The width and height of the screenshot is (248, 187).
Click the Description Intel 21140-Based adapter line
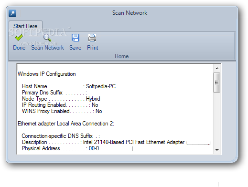[x=116, y=142]
